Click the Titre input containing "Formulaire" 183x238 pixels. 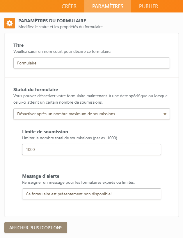91,63
